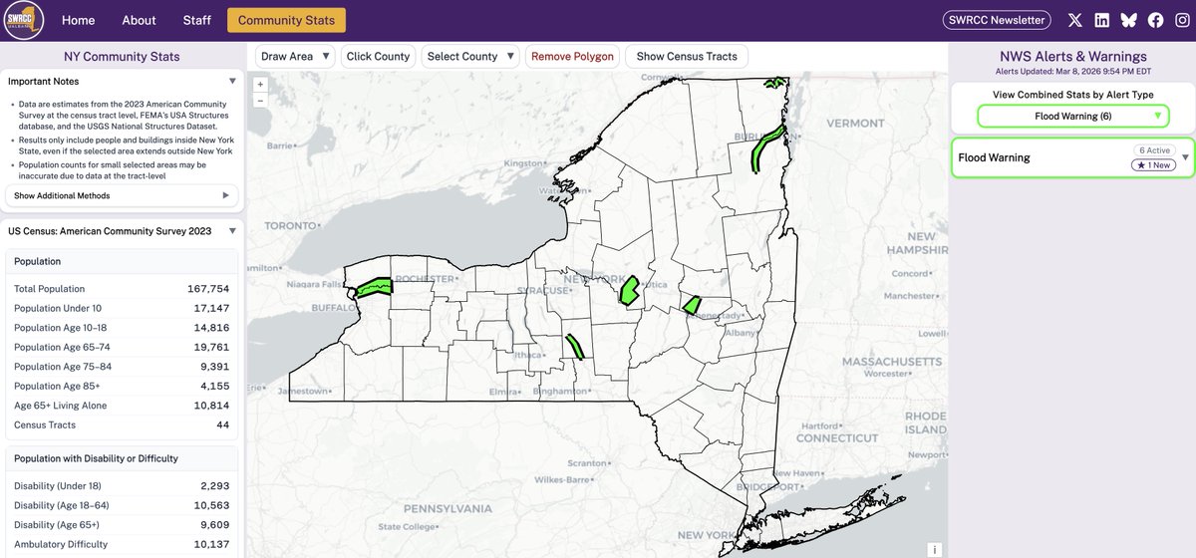Go to the Home page
The width and height of the screenshot is (1196, 558).
[79, 20]
